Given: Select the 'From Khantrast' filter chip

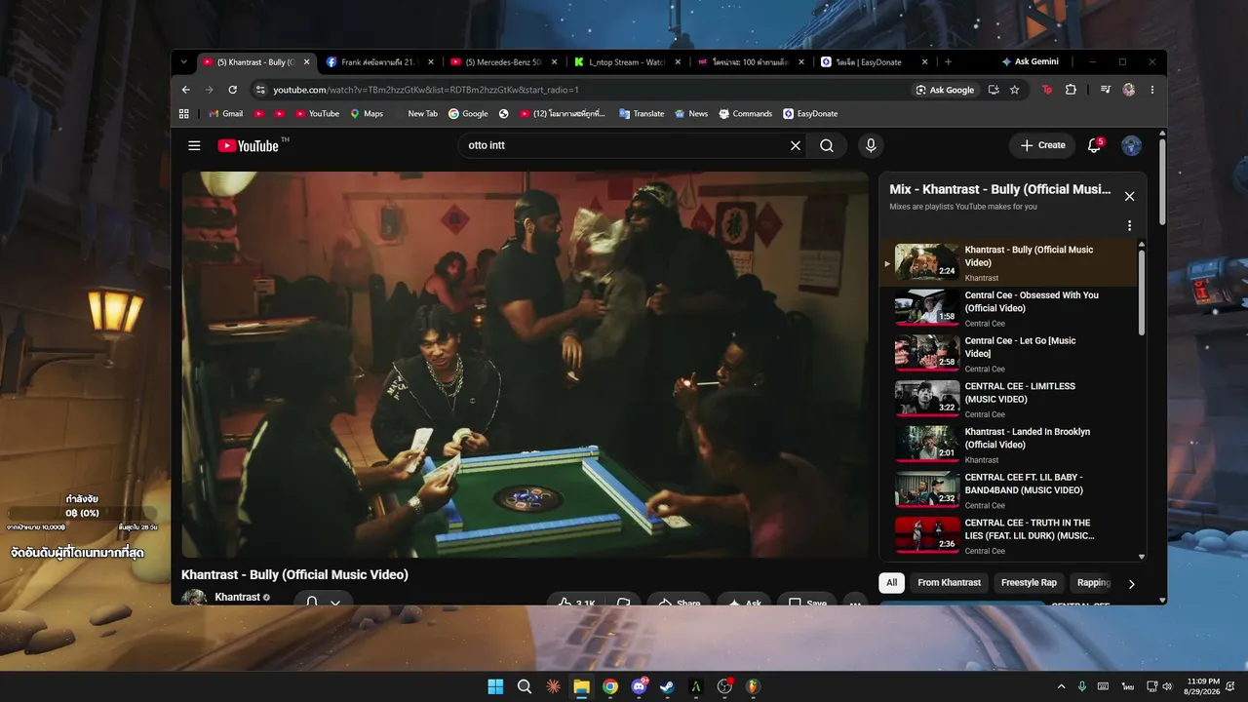Looking at the screenshot, I should (x=949, y=583).
